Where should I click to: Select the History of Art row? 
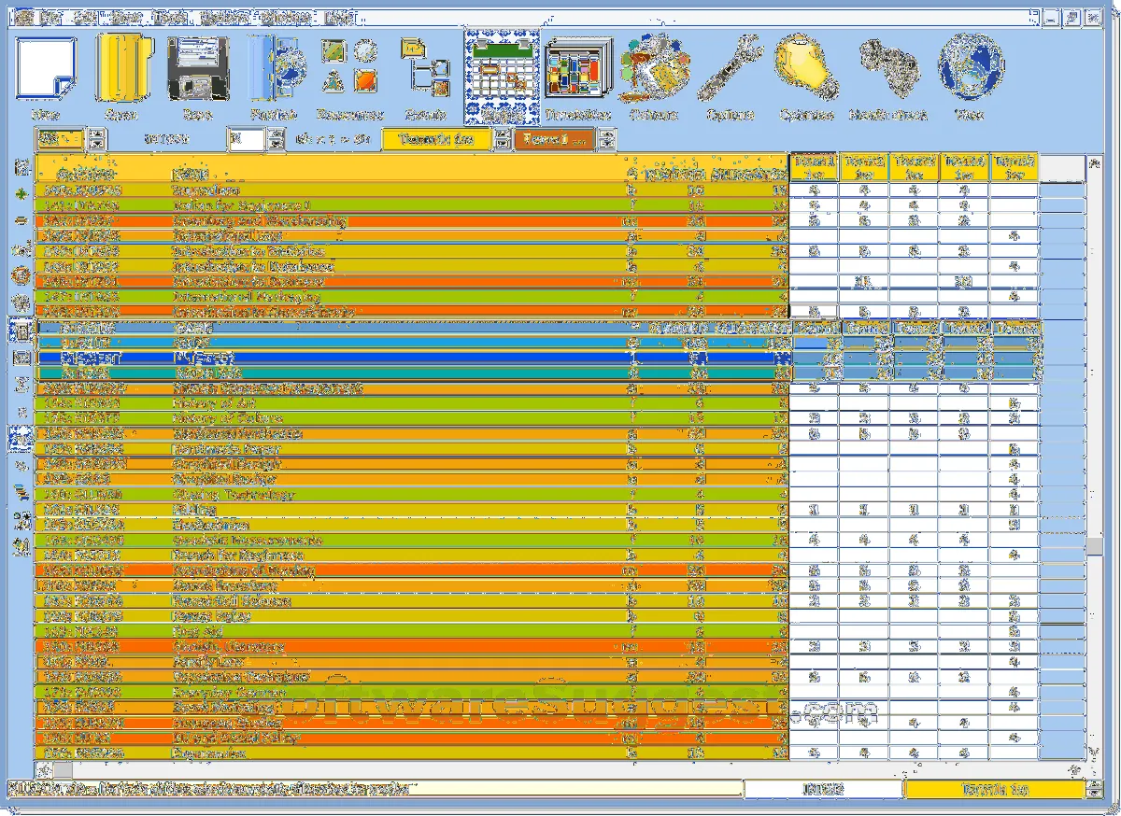tap(412, 403)
